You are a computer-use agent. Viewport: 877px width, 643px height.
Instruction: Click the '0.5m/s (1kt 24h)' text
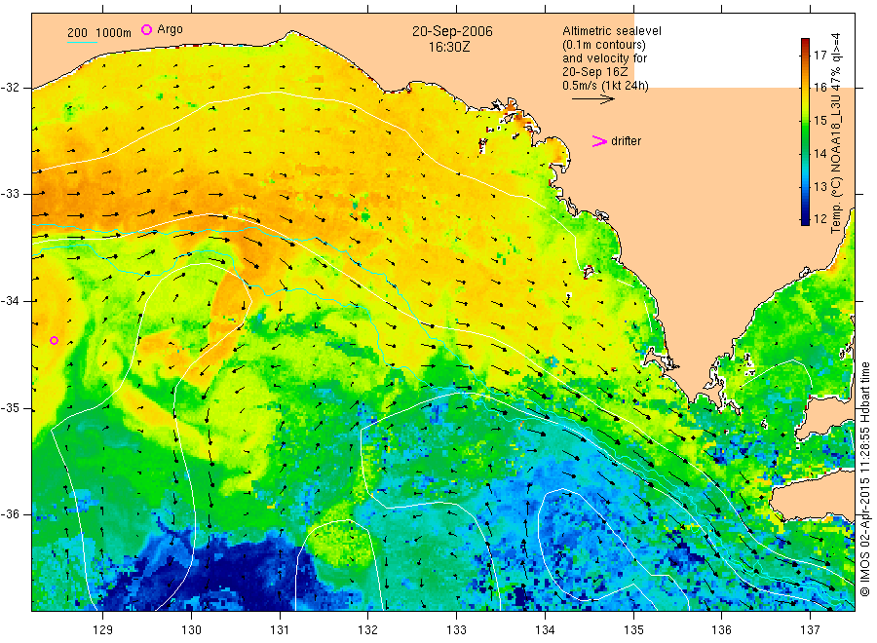[606, 86]
